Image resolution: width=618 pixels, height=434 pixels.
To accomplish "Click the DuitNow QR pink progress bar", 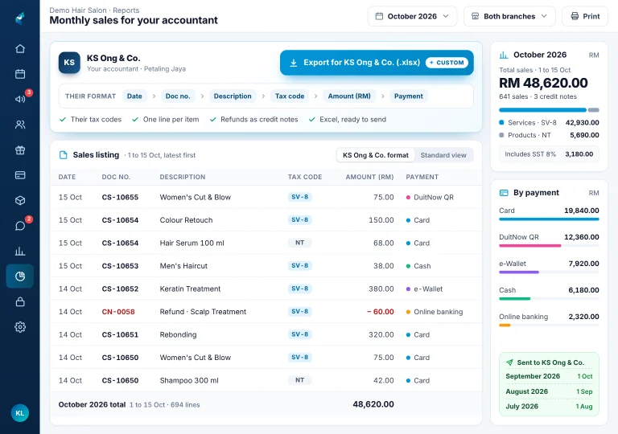I will 529,246.
